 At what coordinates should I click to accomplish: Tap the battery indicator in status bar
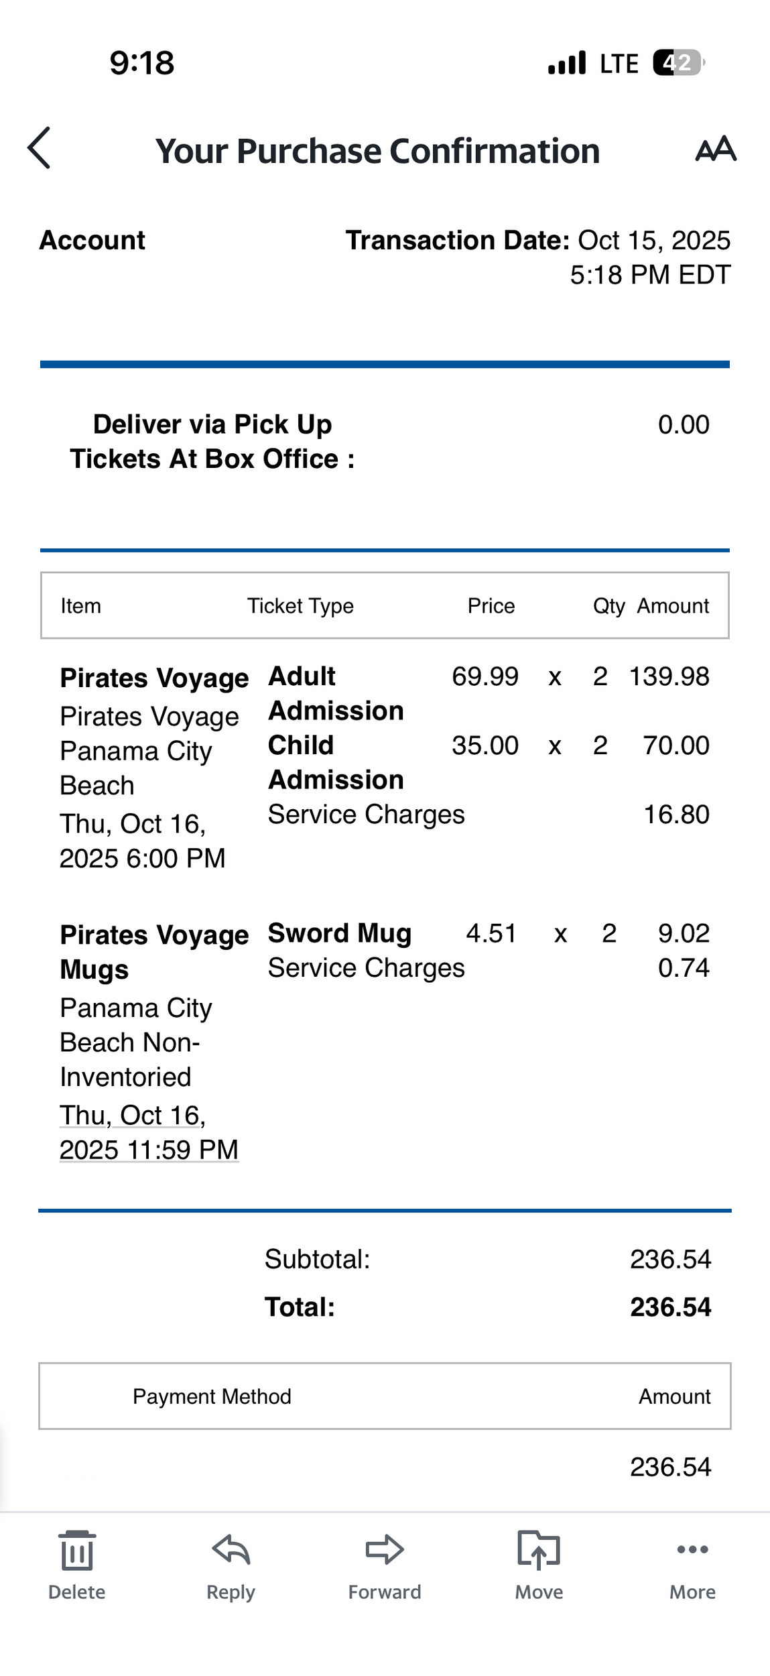[x=678, y=63]
